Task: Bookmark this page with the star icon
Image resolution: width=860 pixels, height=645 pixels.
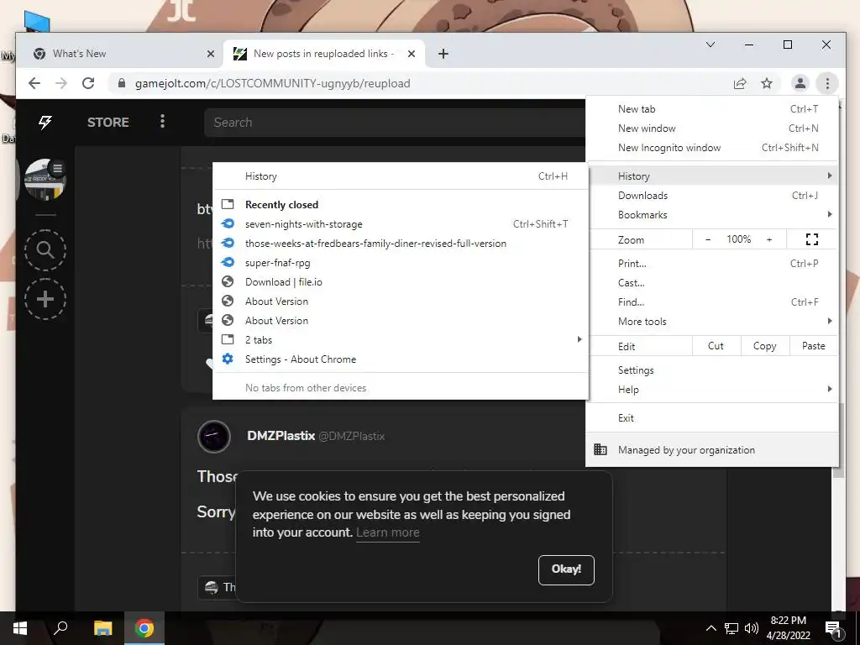Action: point(767,83)
